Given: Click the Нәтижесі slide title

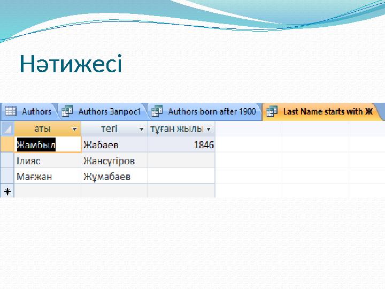Looking at the screenshot, I should 71,63.
